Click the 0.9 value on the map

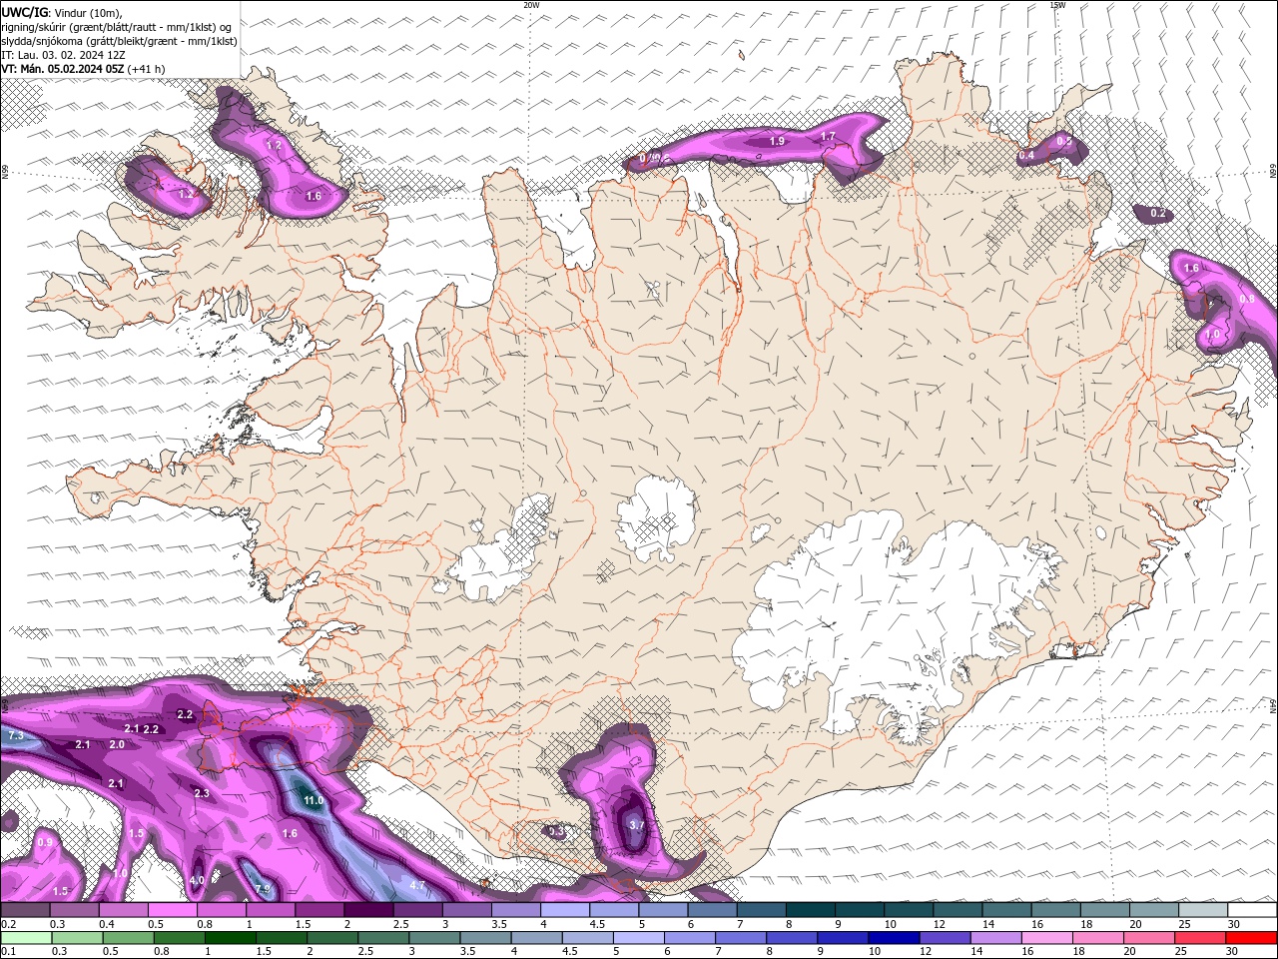45,842
